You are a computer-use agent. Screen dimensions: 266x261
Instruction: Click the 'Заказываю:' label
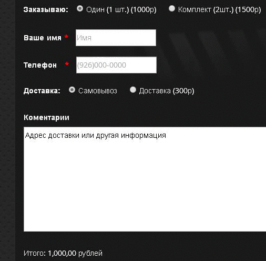[x=46, y=9]
